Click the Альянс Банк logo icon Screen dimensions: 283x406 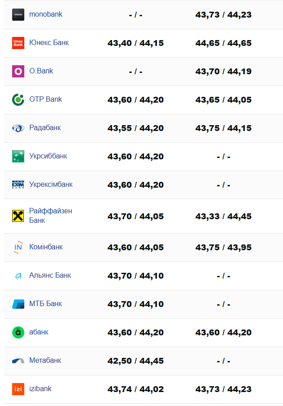pyautogui.click(x=18, y=275)
